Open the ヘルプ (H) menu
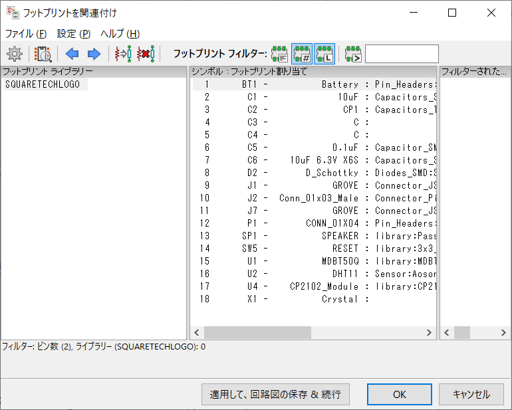This screenshot has height=410, width=512. pos(120,34)
